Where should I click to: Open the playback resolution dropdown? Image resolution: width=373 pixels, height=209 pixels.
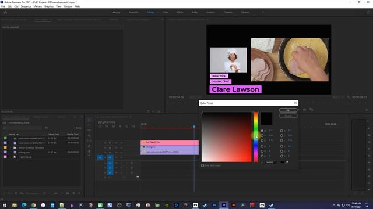click(338, 97)
